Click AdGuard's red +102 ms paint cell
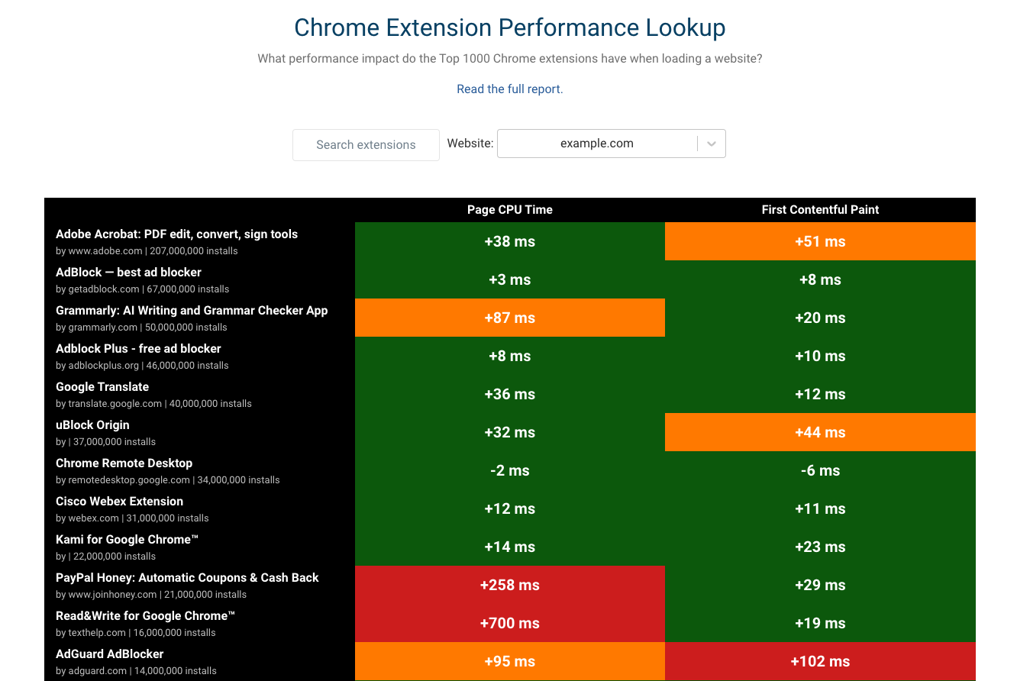This screenshot has width=1017, height=681. click(x=820, y=661)
